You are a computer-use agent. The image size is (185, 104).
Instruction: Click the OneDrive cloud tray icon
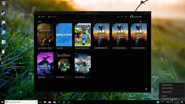(x=168, y=102)
